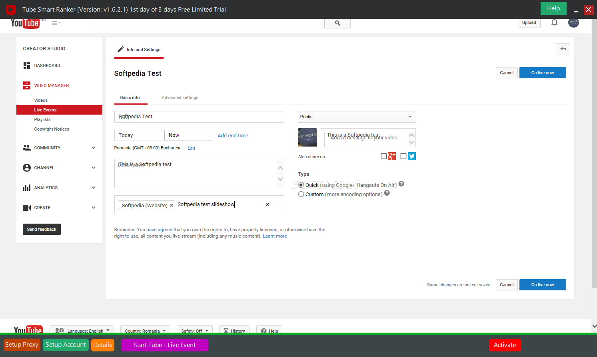Click the Send feedback button
The width and height of the screenshot is (597, 357).
(42, 229)
